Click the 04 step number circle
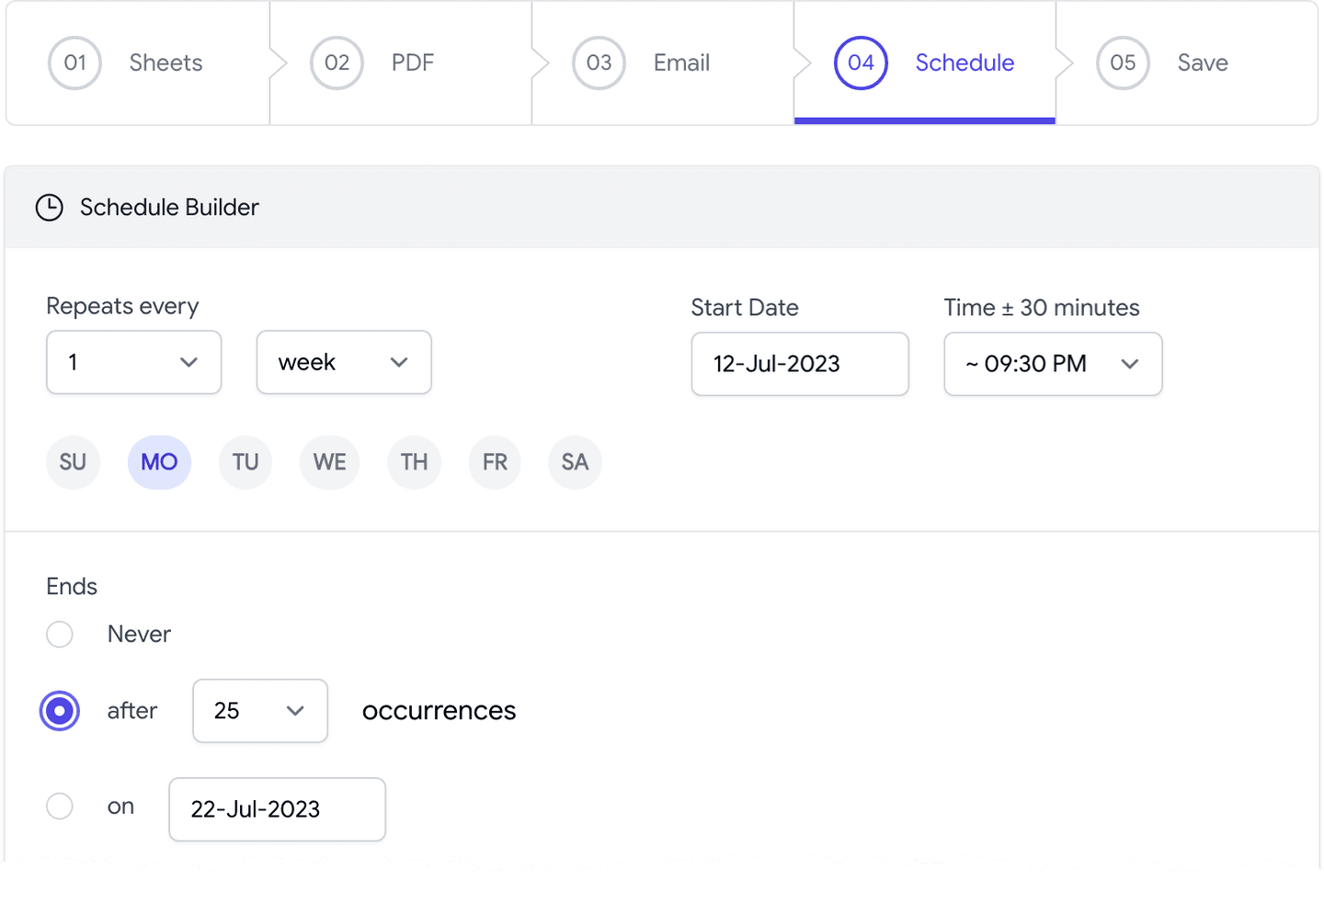The width and height of the screenshot is (1324, 915). pos(861,62)
